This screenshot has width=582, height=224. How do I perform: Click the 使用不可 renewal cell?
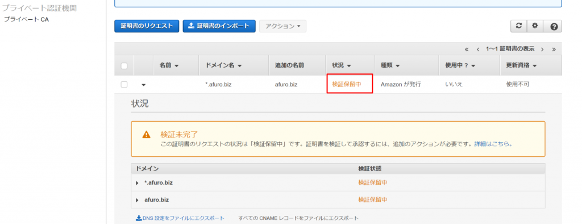pyautogui.click(x=517, y=84)
